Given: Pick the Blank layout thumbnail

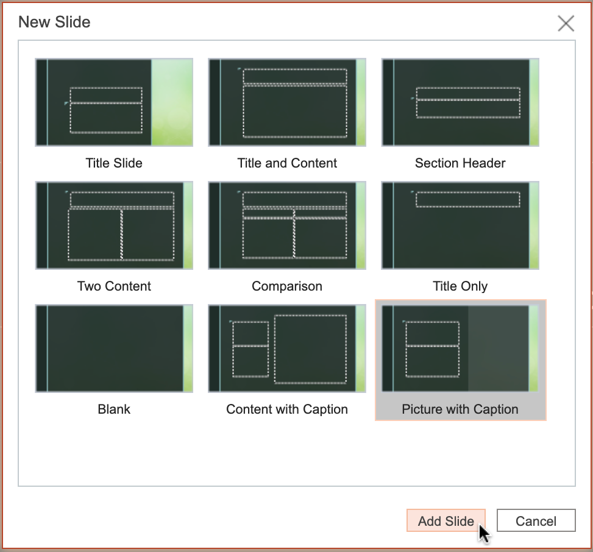Looking at the screenshot, I should pyautogui.click(x=114, y=349).
